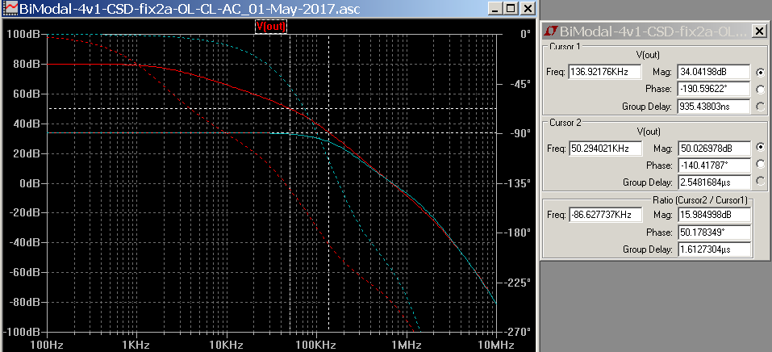Select Cursor 1 Group Delay radio button

[x=760, y=106]
